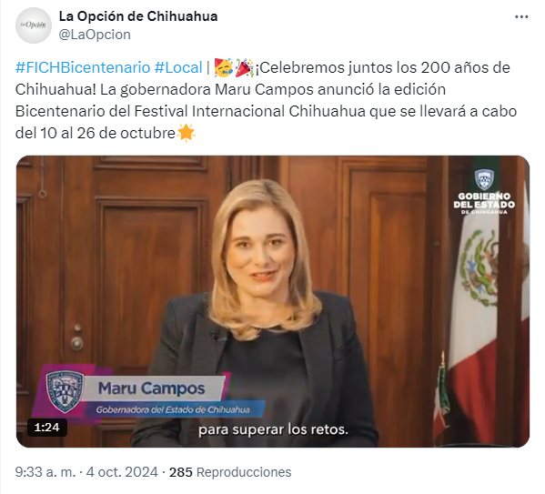Open the #FICHBicentenario hashtag
The height and width of the screenshot is (494, 545).
pos(83,67)
